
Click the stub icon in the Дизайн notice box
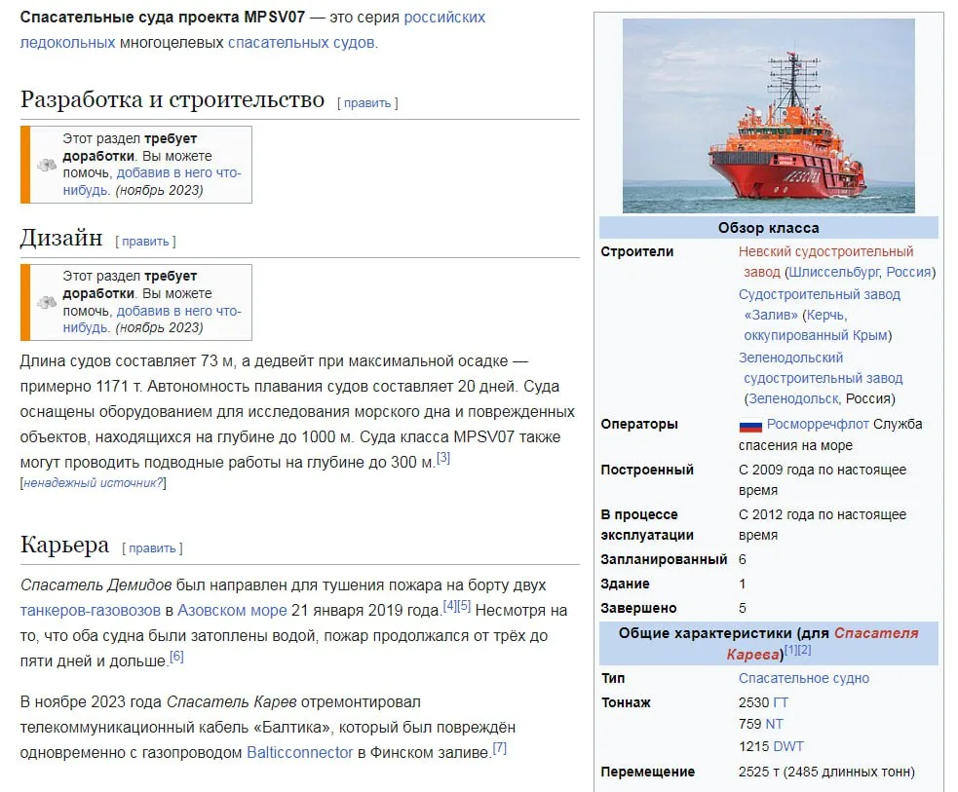[x=46, y=302]
